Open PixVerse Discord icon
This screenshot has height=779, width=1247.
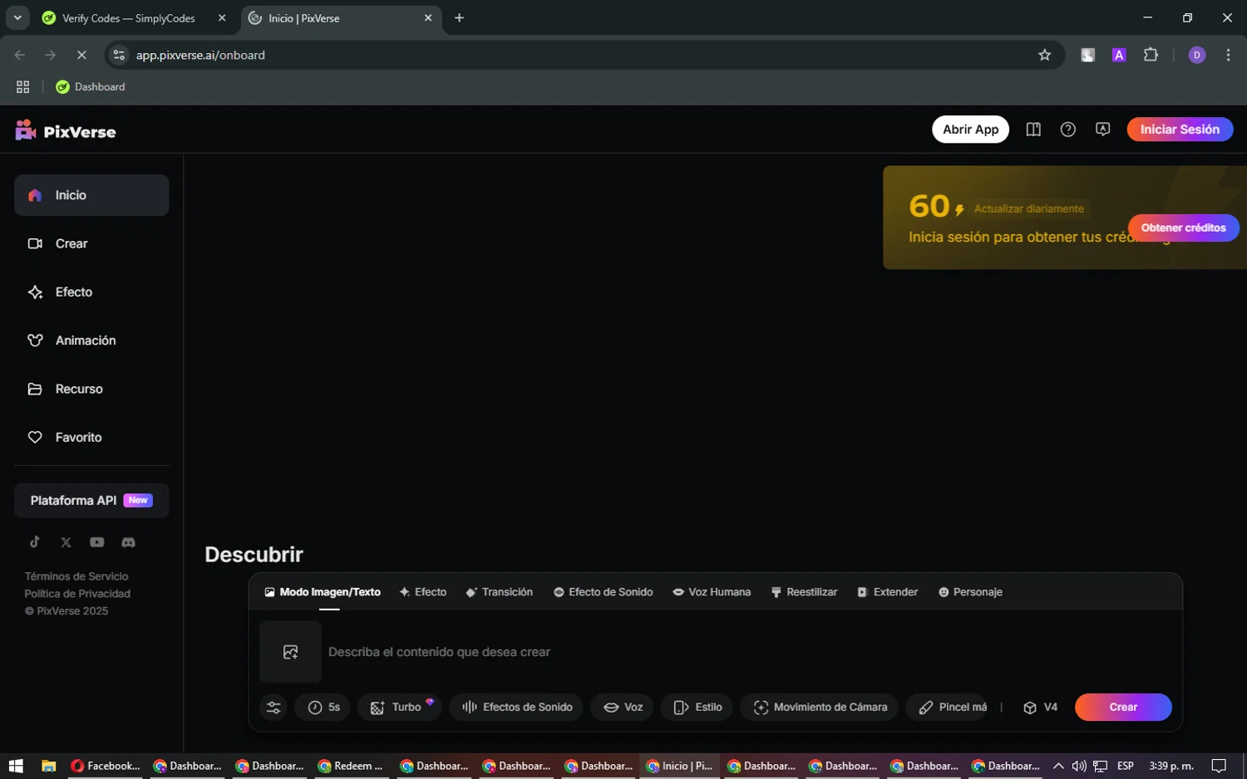[128, 542]
